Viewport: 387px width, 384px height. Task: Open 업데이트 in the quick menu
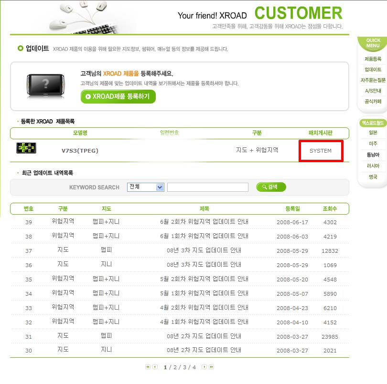[373, 70]
